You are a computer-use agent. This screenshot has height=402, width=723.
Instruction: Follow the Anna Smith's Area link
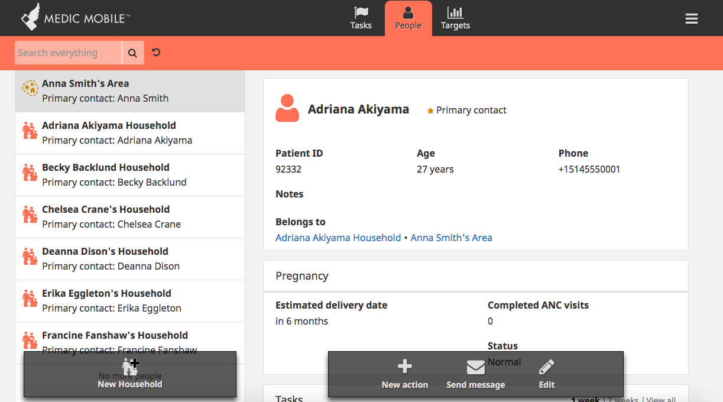tap(451, 238)
